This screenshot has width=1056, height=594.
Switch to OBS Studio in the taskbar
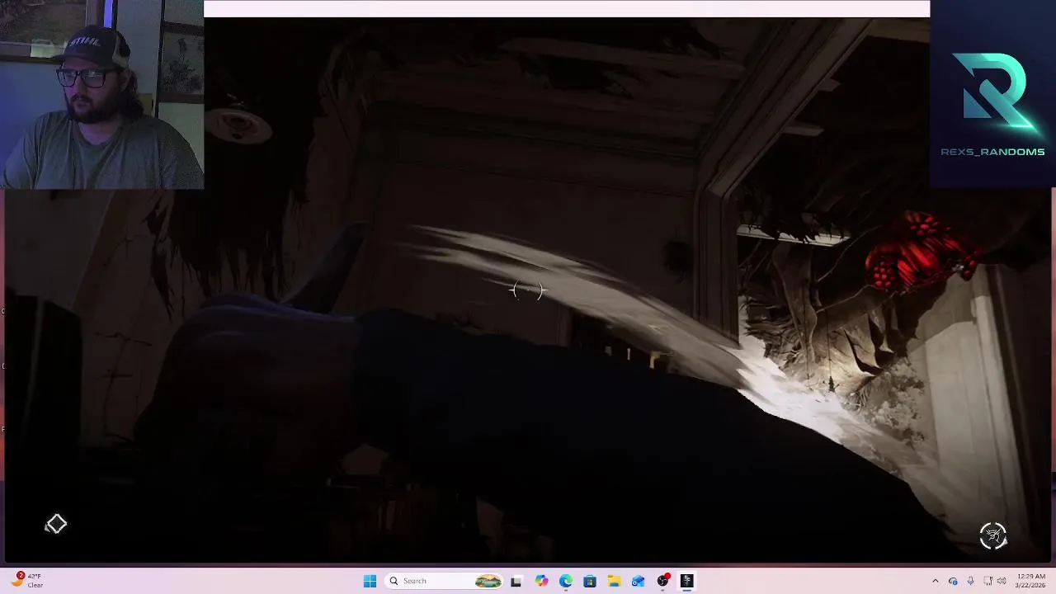662,581
